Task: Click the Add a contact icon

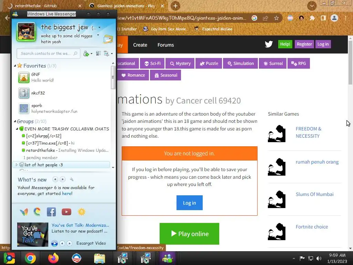Action: click(86, 53)
